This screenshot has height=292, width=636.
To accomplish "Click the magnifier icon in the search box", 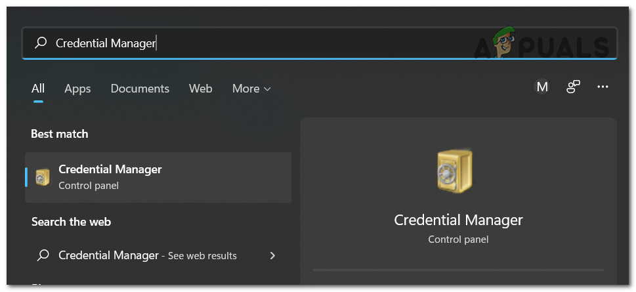I will coord(41,43).
